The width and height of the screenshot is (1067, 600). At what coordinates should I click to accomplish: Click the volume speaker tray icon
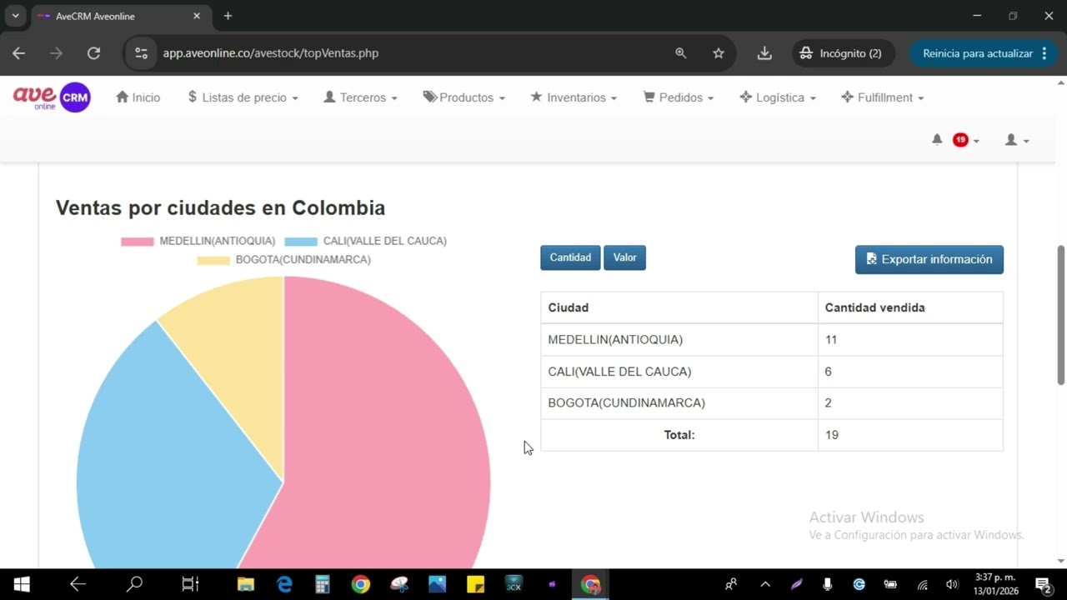tap(952, 584)
